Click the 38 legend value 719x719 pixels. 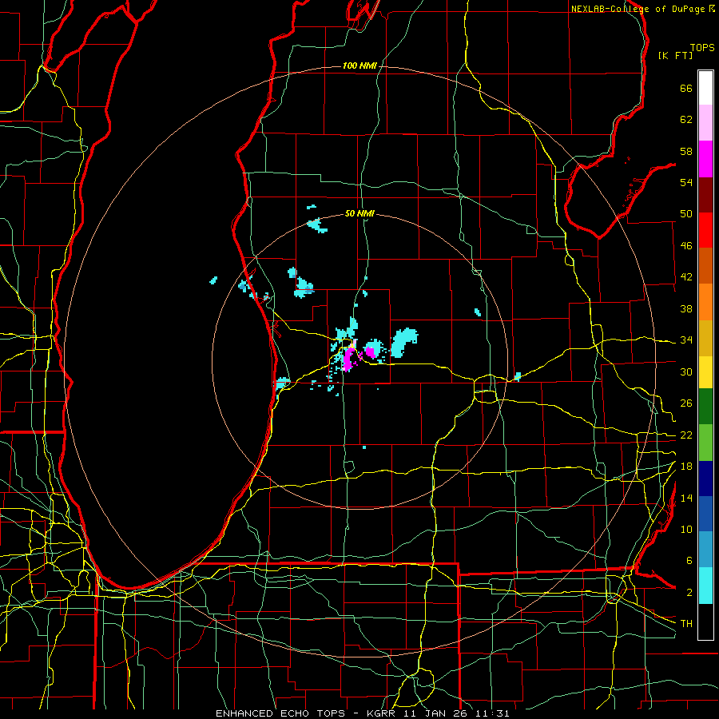(686, 308)
